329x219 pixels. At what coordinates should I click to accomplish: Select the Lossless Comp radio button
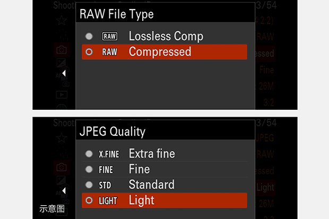(x=89, y=37)
